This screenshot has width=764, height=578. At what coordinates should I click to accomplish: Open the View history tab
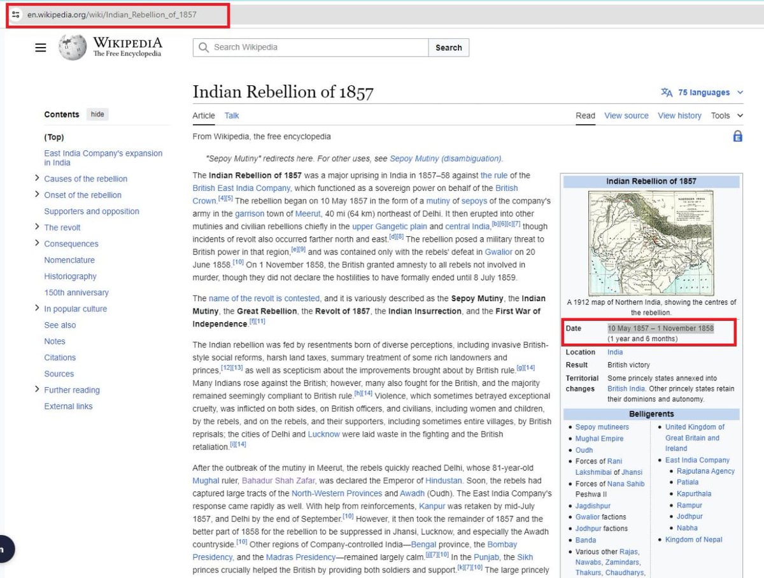679,115
